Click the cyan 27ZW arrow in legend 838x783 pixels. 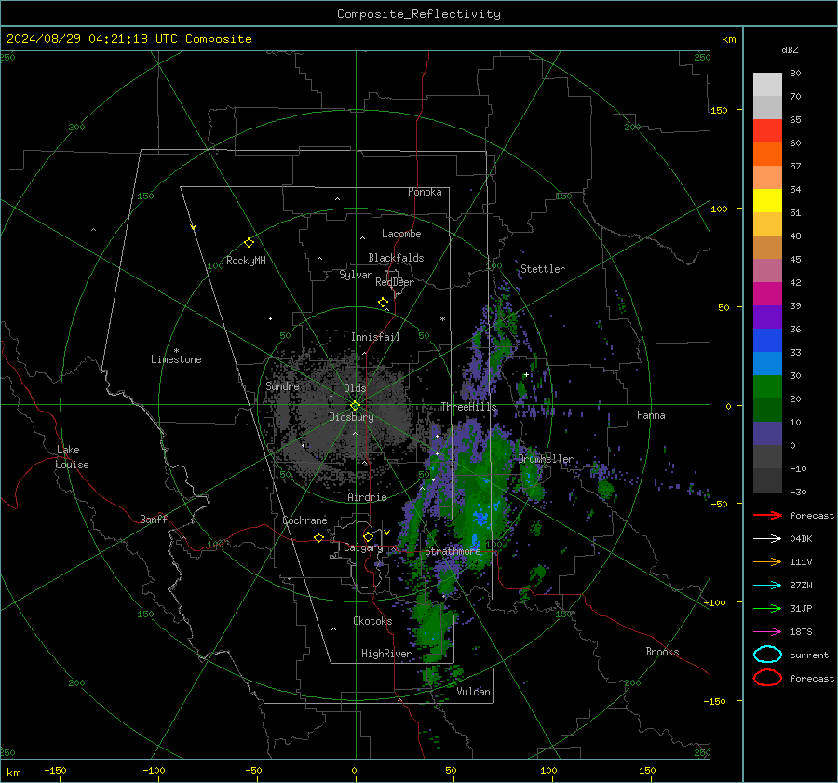(x=767, y=586)
